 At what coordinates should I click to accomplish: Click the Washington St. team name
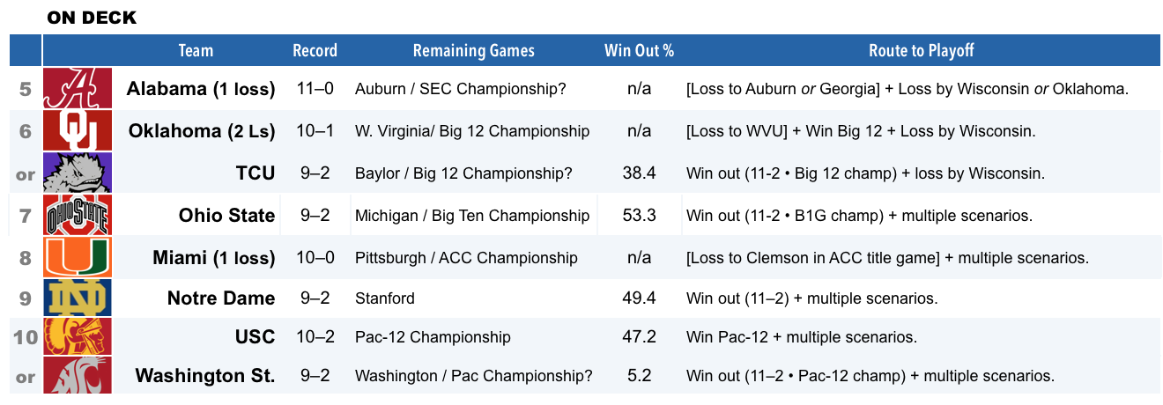coord(205,376)
